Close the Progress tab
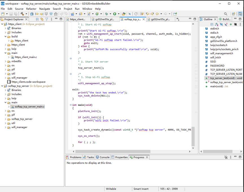This screenshot has width=244, height=192. (x=147, y=157)
